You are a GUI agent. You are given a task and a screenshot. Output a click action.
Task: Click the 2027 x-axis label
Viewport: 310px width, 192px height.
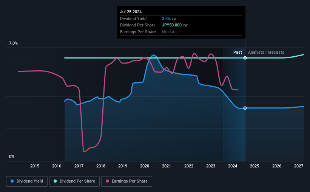click(x=299, y=166)
